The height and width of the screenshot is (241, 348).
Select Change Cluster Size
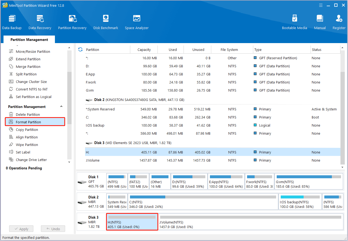[x=31, y=82]
